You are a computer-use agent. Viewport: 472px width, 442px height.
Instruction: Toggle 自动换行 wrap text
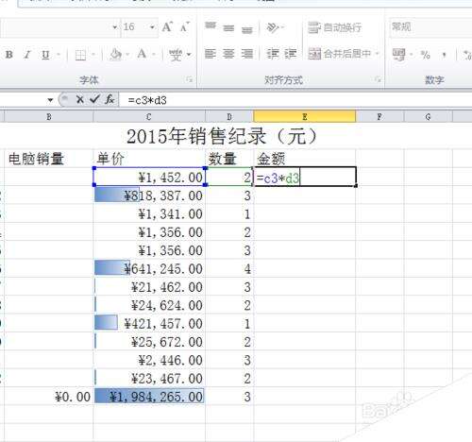pos(334,27)
